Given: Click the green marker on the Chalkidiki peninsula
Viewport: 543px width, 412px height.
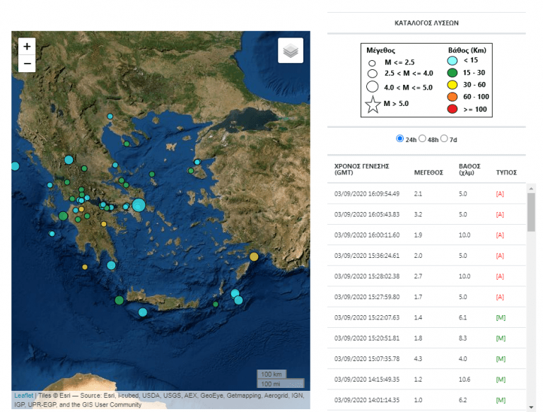Looking at the screenshot, I should click(x=127, y=143).
